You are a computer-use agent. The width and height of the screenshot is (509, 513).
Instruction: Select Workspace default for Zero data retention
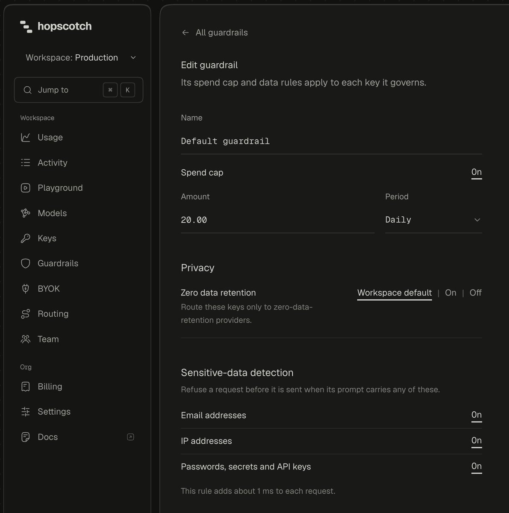click(394, 293)
